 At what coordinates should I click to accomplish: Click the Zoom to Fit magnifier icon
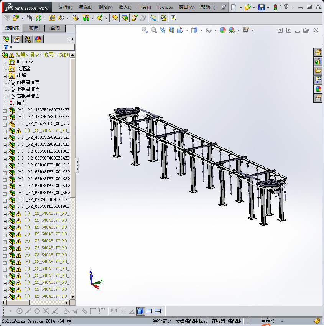[x=145, y=30]
